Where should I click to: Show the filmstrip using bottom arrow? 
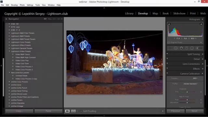[x=104, y=116]
